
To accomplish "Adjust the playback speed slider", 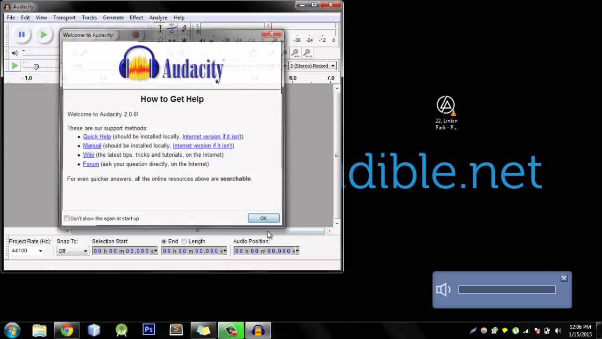I will pos(36,67).
